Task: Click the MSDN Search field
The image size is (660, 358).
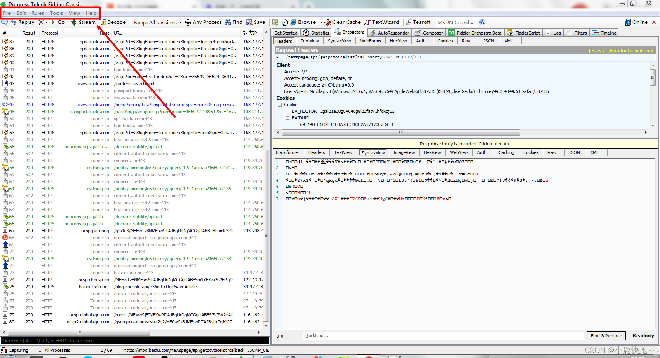Action: [456, 22]
